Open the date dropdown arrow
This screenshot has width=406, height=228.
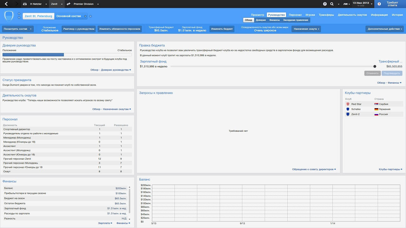[x=371, y=4]
